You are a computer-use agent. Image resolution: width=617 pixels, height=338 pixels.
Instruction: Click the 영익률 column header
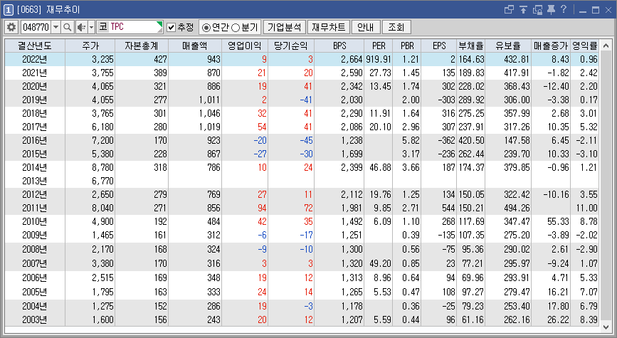point(584,46)
